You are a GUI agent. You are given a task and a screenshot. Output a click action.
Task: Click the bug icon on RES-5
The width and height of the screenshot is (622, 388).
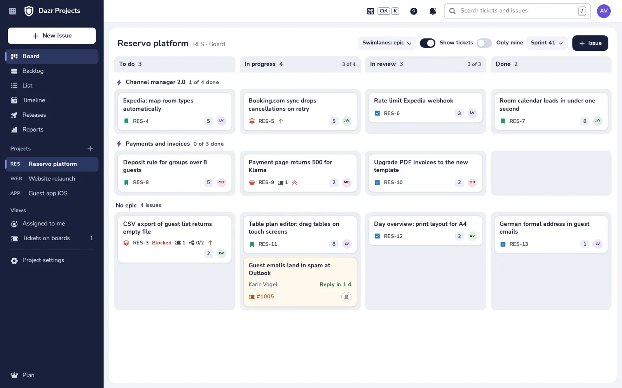pos(252,121)
